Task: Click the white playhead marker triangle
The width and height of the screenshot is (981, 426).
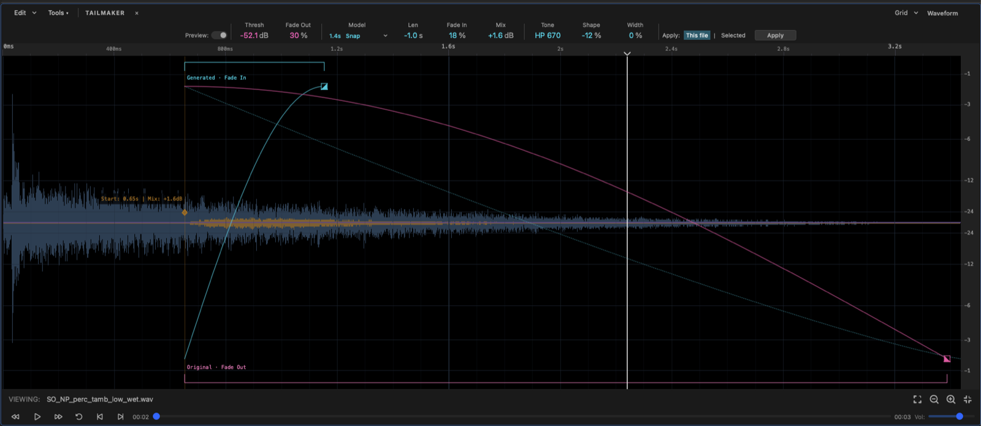Action: [627, 54]
